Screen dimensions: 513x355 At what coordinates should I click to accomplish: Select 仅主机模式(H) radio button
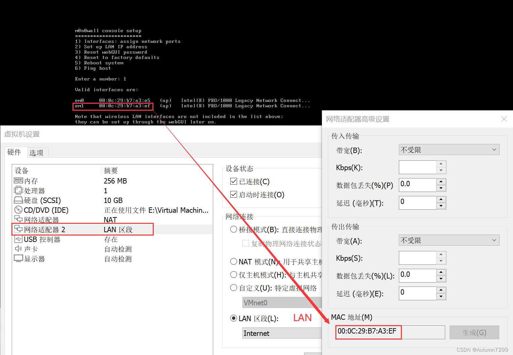click(x=234, y=275)
